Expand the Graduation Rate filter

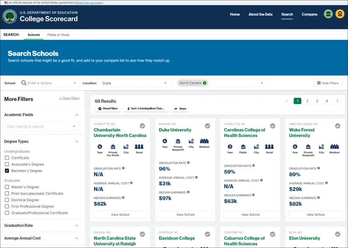tap(77, 225)
